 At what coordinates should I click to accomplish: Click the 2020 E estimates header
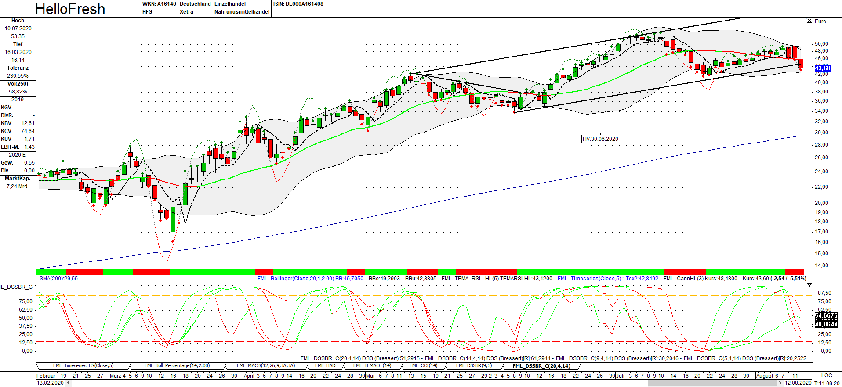point(18,155)
